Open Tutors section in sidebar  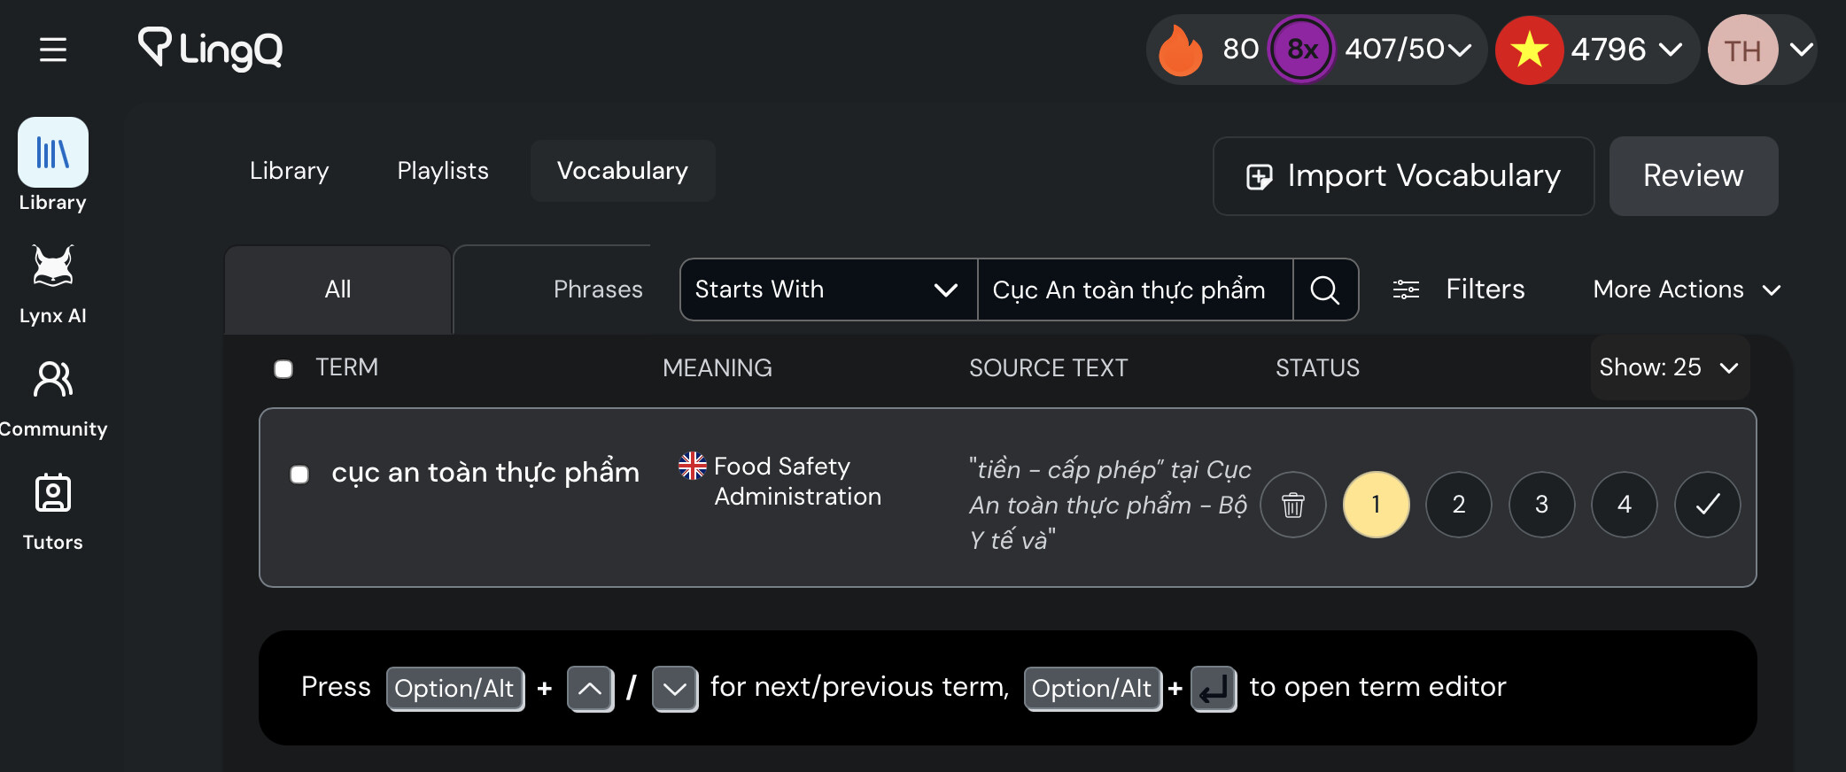click(53, 512)
